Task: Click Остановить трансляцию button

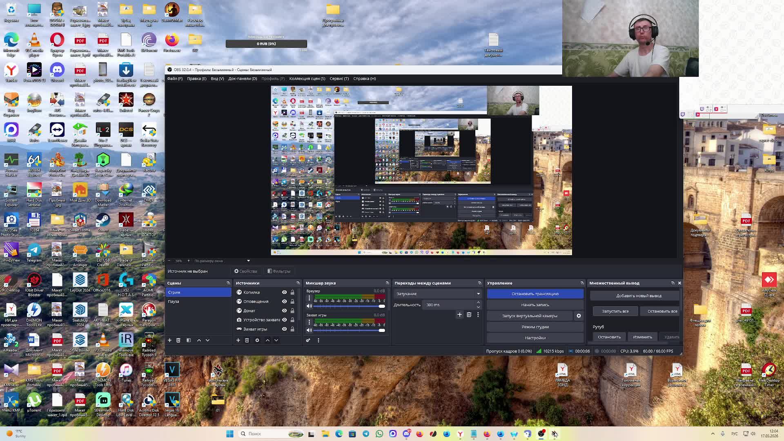Action: click(x=535, y=294)
